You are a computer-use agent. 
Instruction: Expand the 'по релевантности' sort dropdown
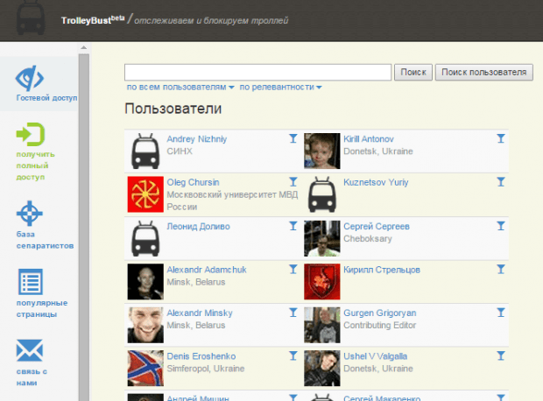pos(280,88)
